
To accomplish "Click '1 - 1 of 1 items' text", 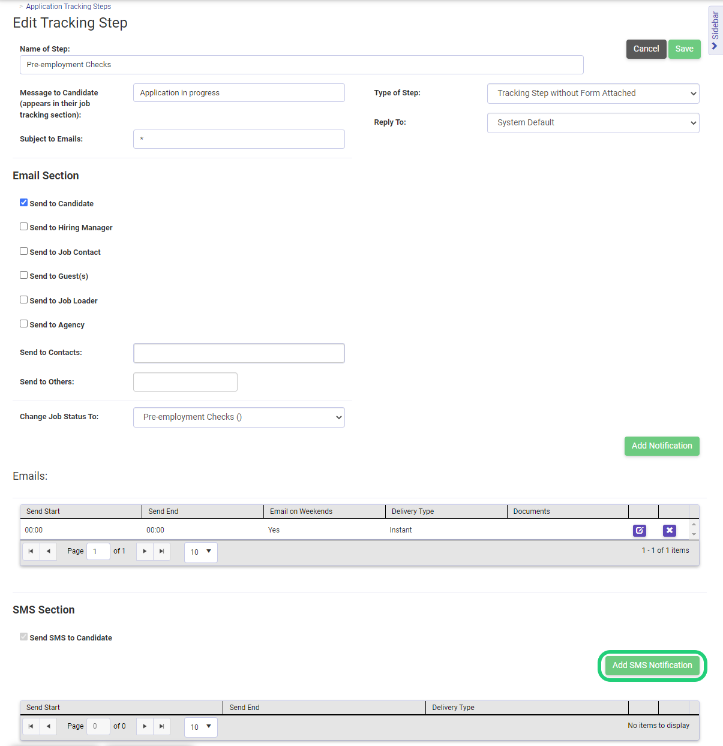I will [x=665, y=551].
